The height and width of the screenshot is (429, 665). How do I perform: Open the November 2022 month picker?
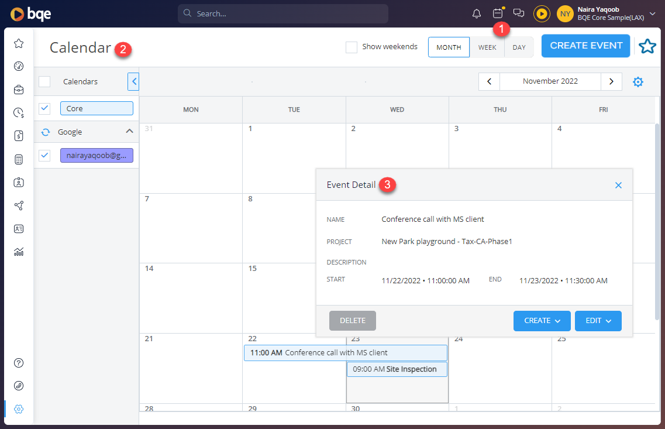(550, 81)
